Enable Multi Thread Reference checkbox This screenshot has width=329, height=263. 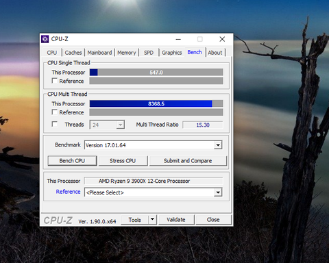55,112
